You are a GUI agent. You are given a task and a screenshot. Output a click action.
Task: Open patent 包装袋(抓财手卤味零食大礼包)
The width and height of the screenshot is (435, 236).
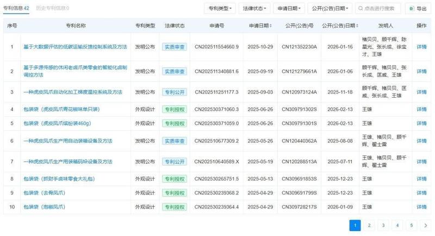[x=59, y=178]
